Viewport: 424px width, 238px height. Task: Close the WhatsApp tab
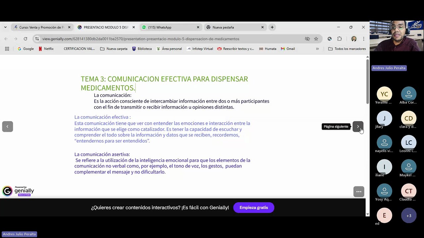[x=198, y=27]
